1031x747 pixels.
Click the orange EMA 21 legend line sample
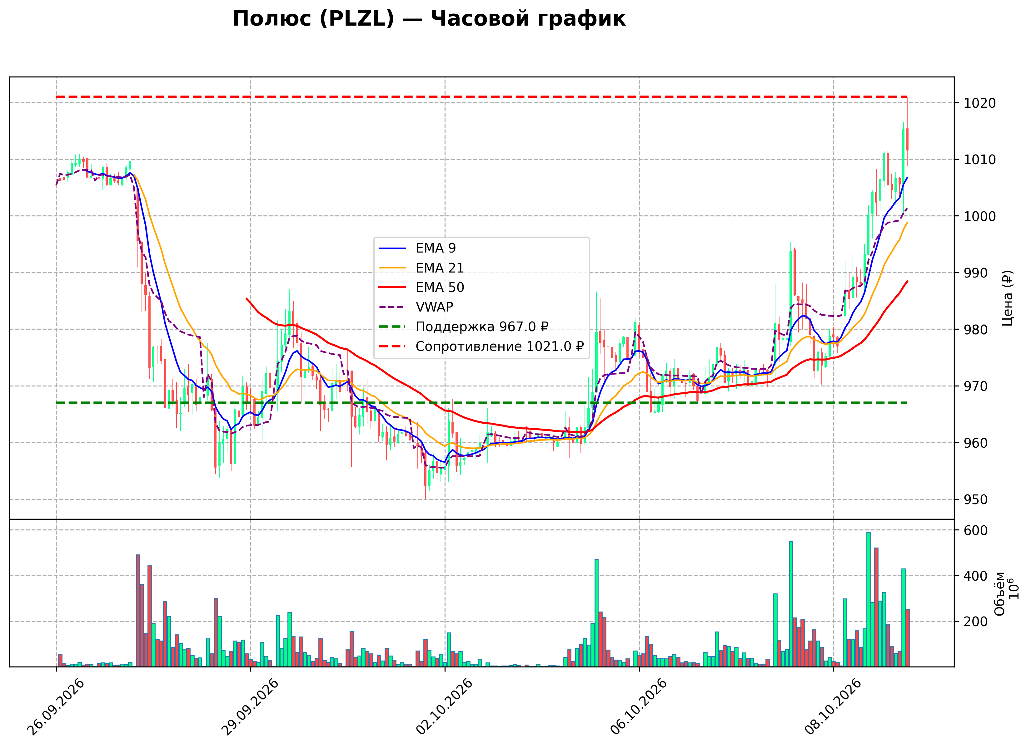pos(392,268)
